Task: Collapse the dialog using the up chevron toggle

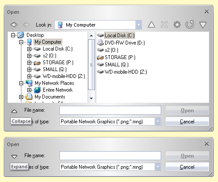Action: (15, 111)
